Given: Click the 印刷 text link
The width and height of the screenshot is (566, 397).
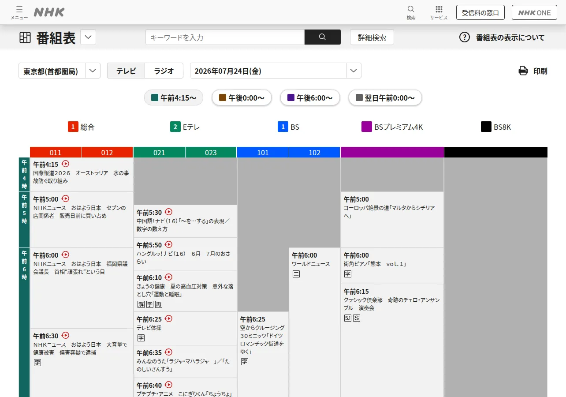Looking at the screenshot, I should pos(540,71).
